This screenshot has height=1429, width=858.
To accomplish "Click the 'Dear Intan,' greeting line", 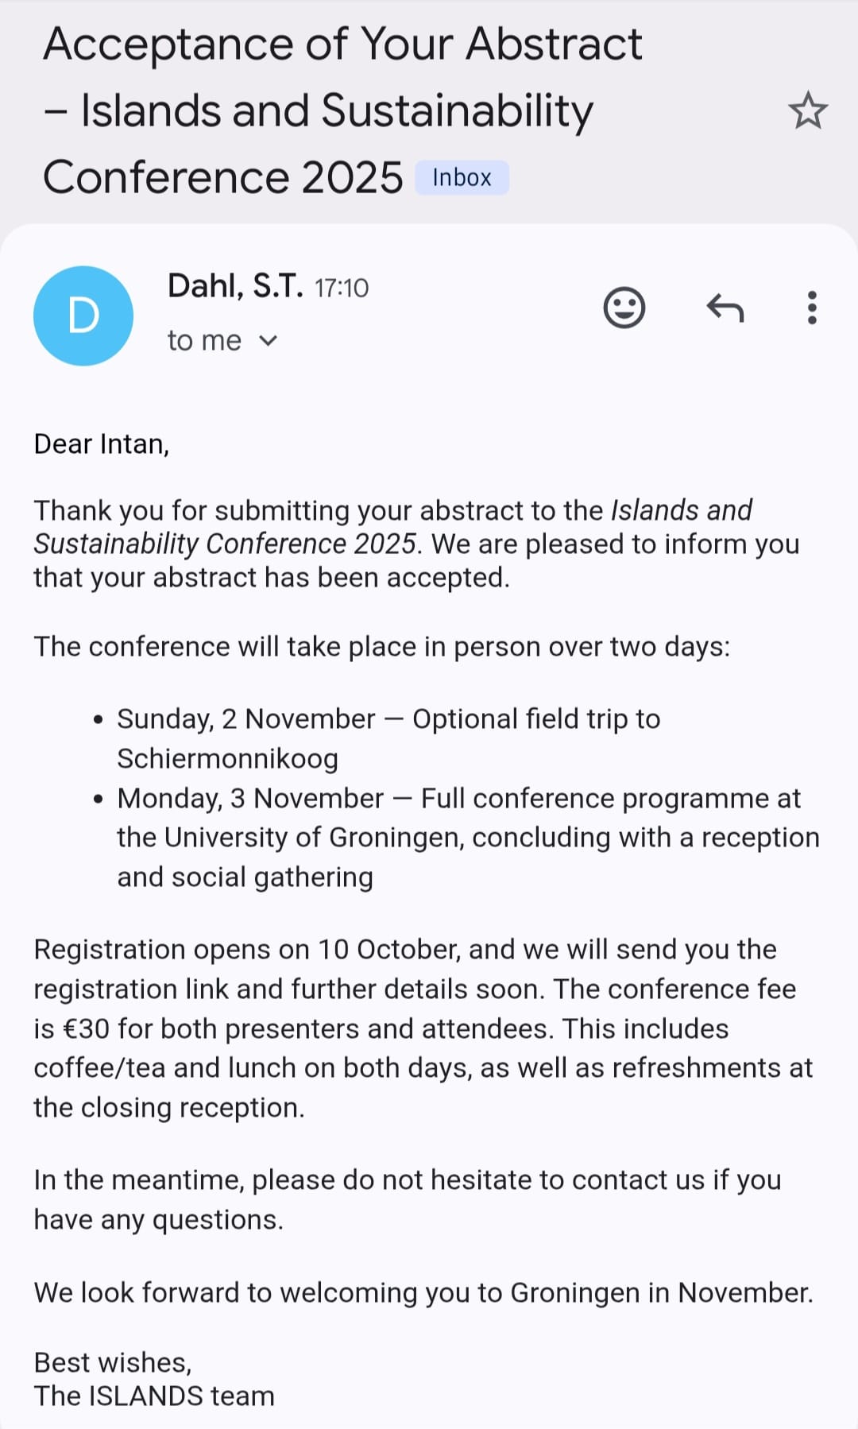I will point(102,444).
